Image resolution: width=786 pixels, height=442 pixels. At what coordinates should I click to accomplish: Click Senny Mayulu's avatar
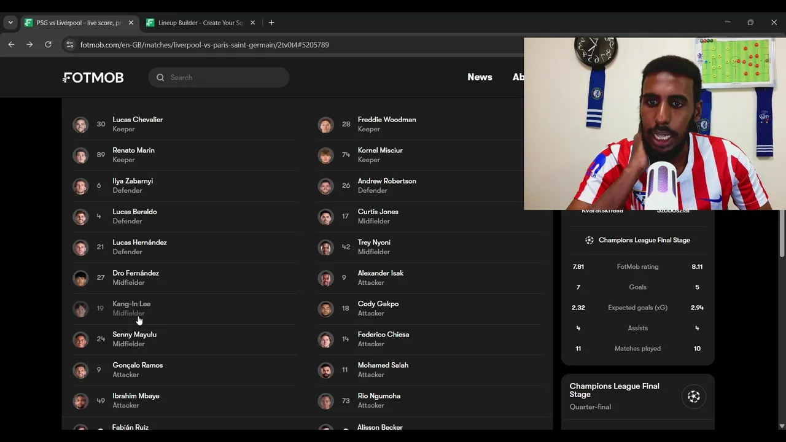80,339
